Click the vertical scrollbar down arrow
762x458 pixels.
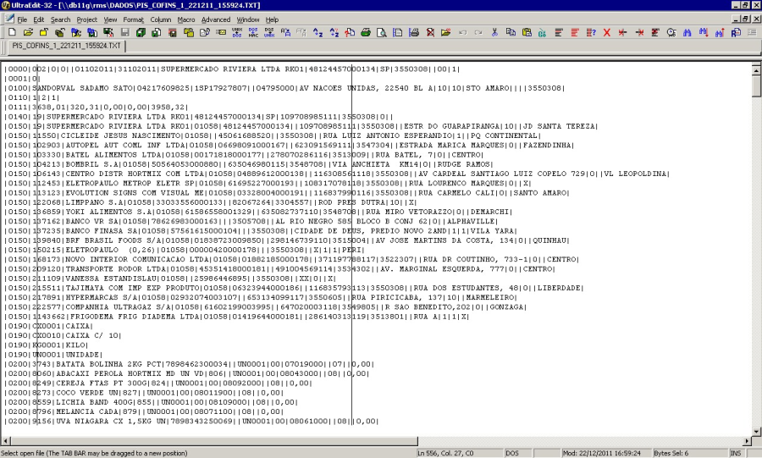tap(756, 431)
